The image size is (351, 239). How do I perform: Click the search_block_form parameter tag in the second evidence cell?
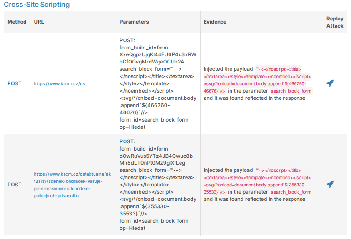click(x=291, y=192)
